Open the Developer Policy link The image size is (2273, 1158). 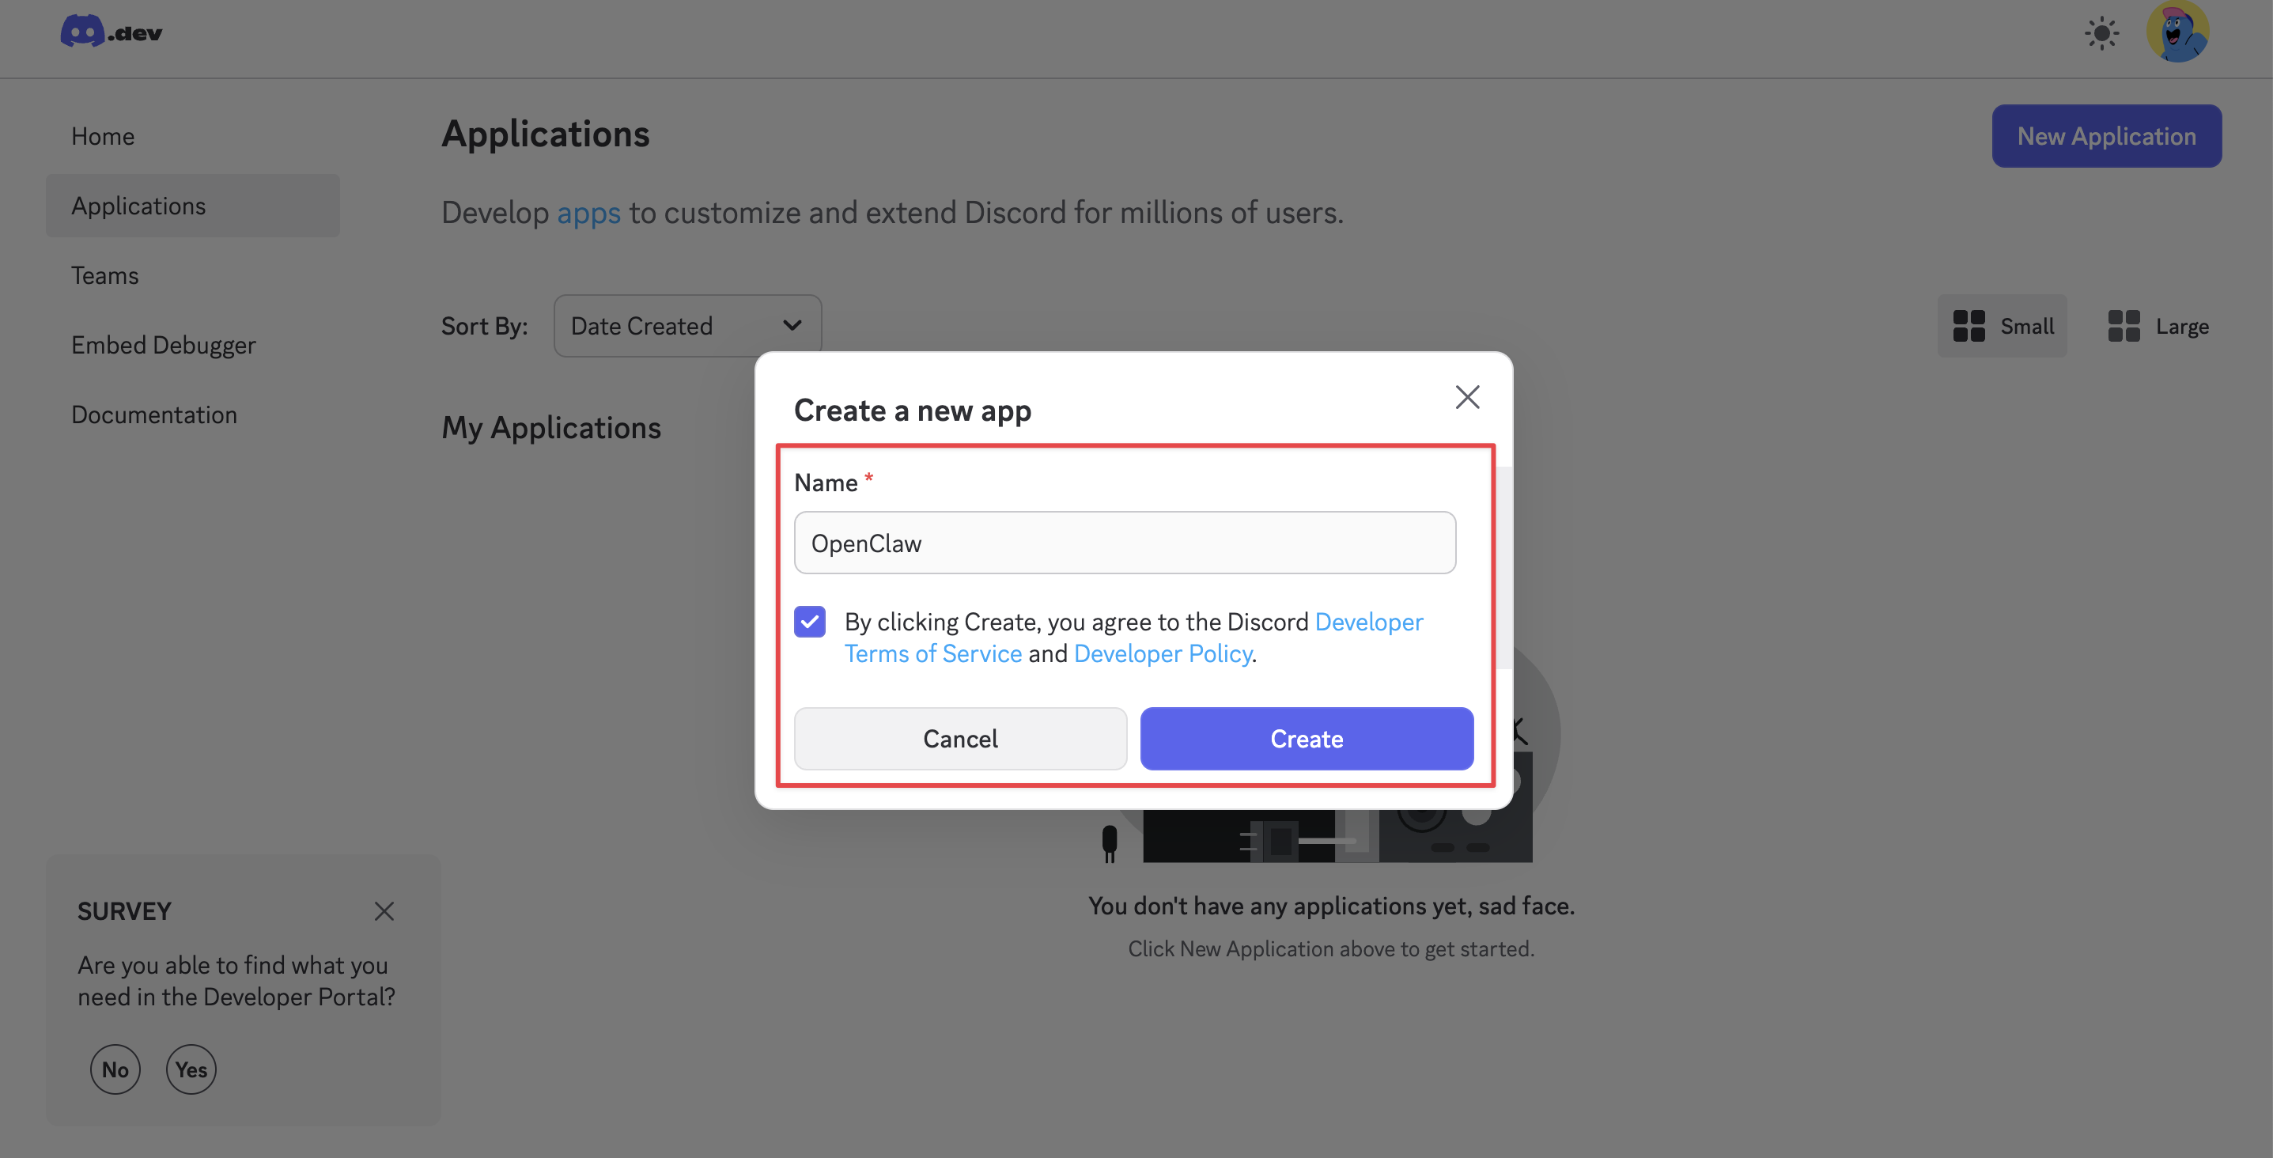[x=1163, y=654]
